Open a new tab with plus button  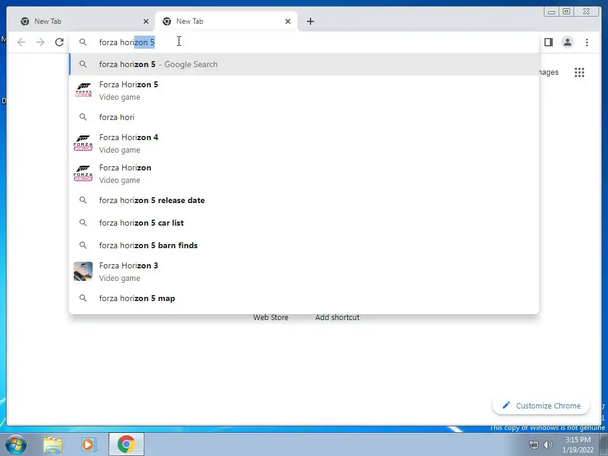310,21
